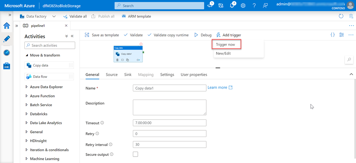Click Add trigger button
The height and width of the screenshot is (163, 356).
click(229, 35)
